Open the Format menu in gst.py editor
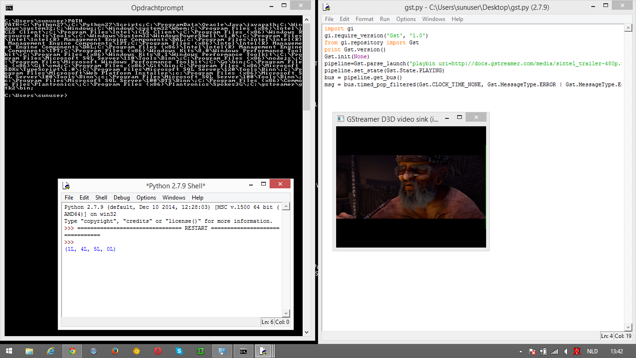636x358 pixels. pyautogui.click(x=365, y=19)
